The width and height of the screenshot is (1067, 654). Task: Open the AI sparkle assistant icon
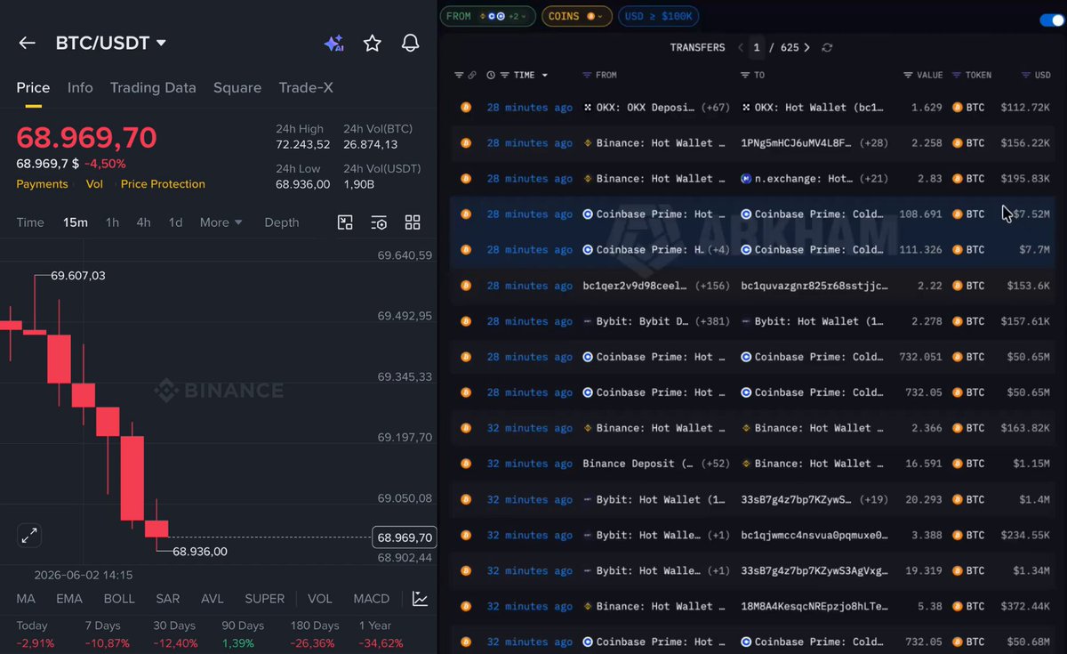(x=333, y=43)
